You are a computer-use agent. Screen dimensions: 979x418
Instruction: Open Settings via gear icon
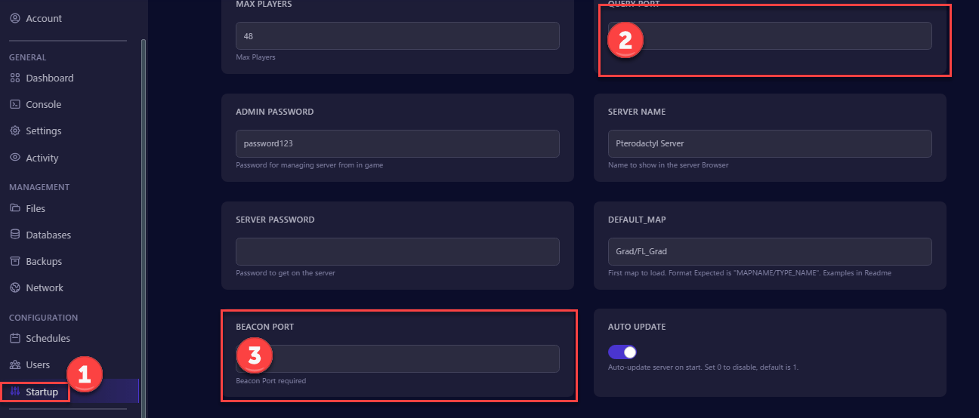click(x=15, y=131)
